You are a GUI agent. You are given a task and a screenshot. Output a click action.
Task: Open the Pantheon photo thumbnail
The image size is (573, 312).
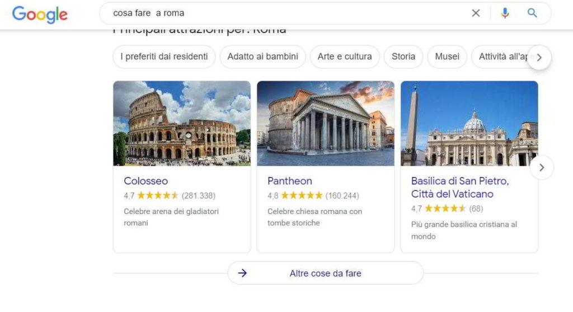coord(326,123)
